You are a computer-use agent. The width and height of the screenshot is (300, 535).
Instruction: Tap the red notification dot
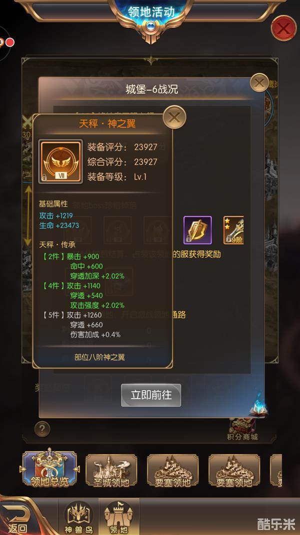(x=10, y=43)
